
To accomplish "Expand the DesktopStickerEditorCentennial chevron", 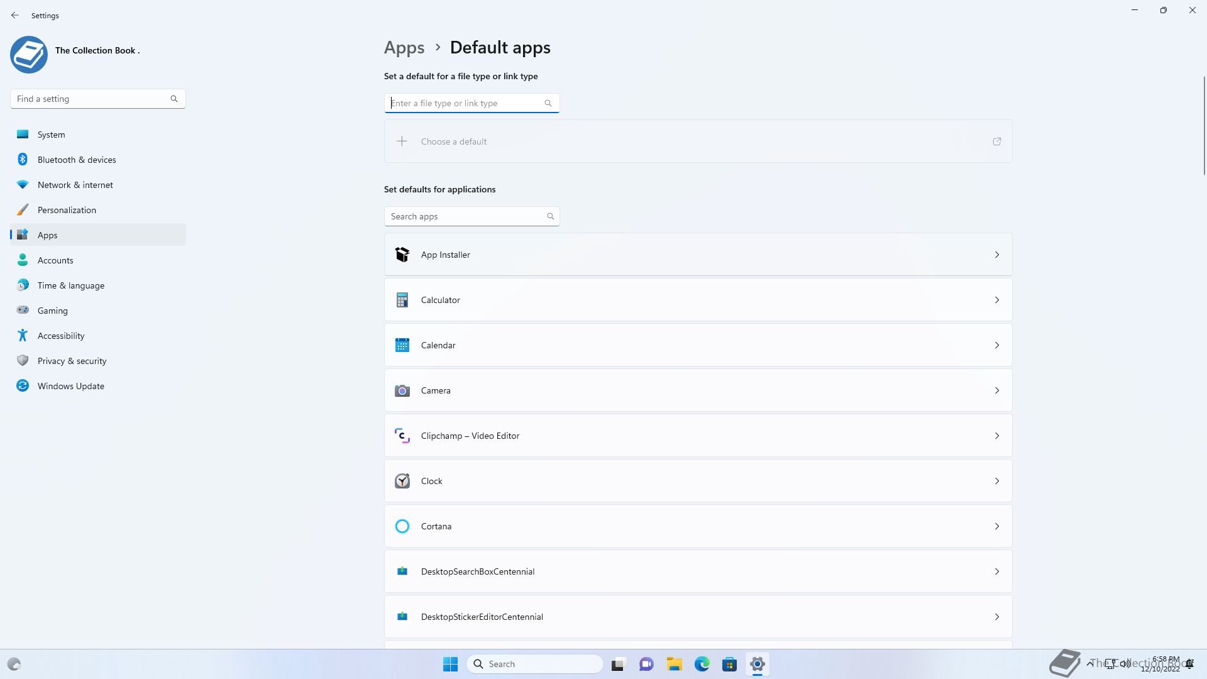I will coord(996,617).
